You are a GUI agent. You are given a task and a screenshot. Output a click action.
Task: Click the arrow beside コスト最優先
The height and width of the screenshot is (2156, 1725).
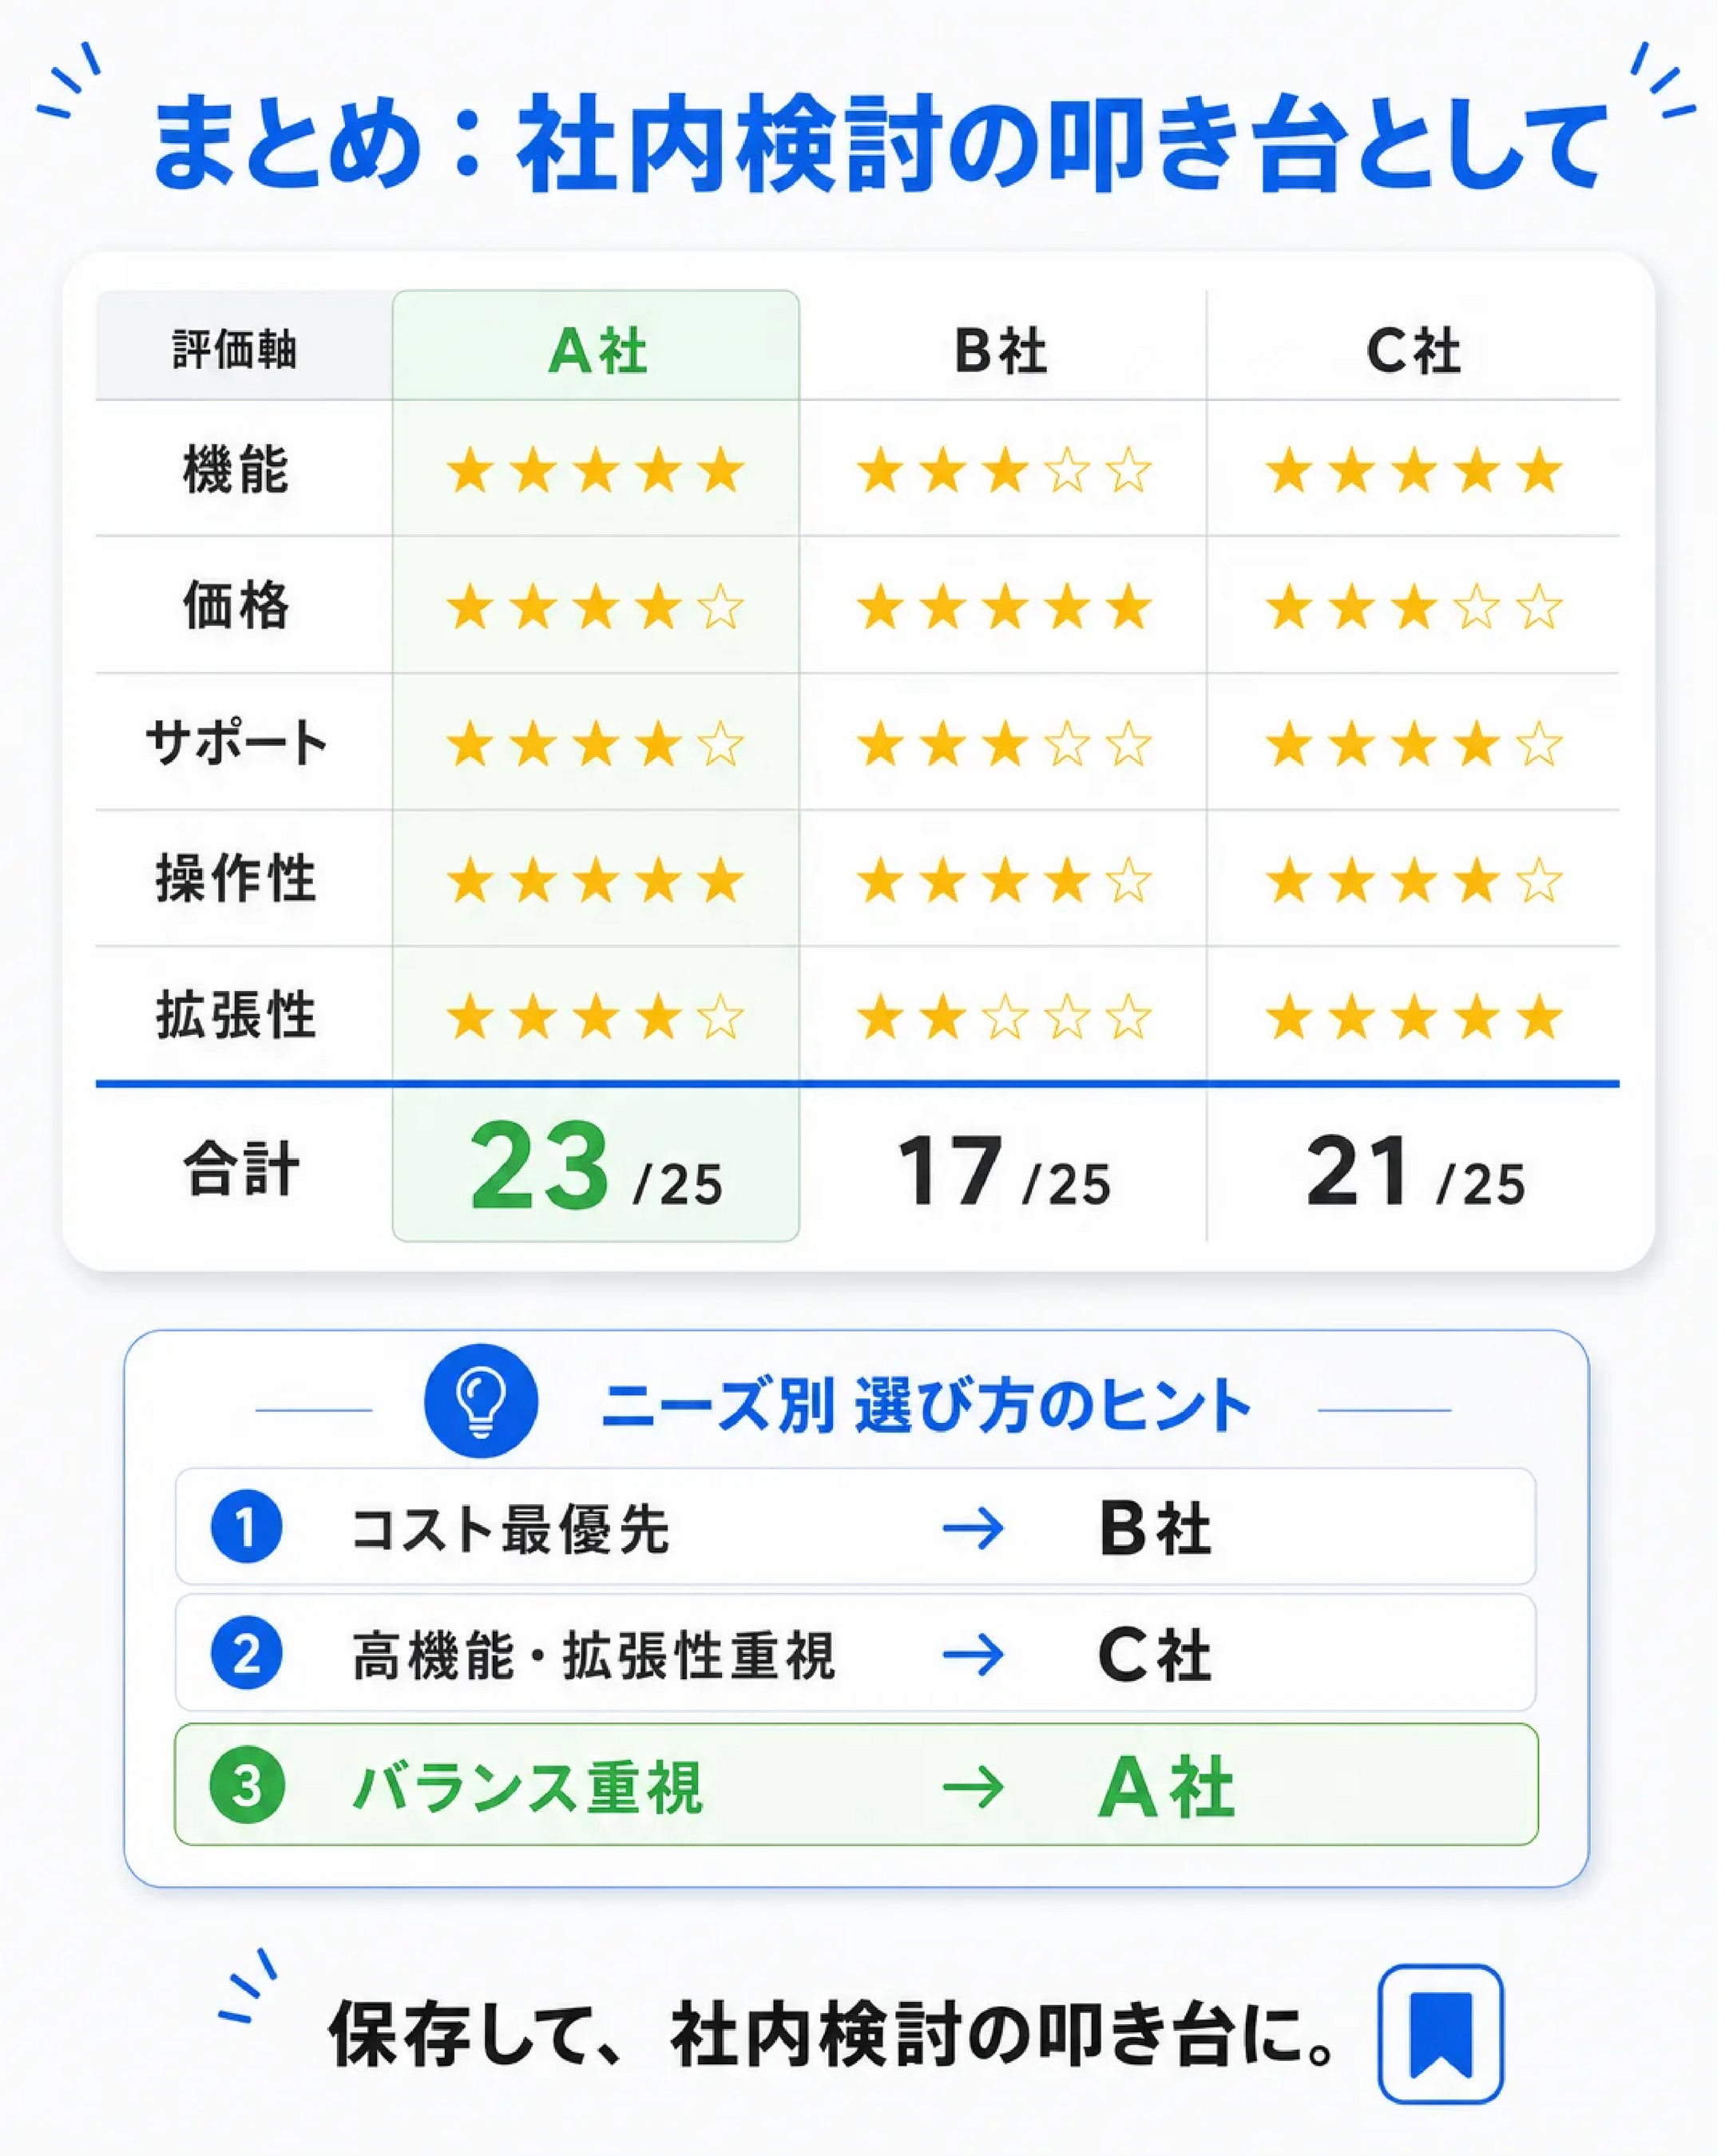pos(973,1528)
